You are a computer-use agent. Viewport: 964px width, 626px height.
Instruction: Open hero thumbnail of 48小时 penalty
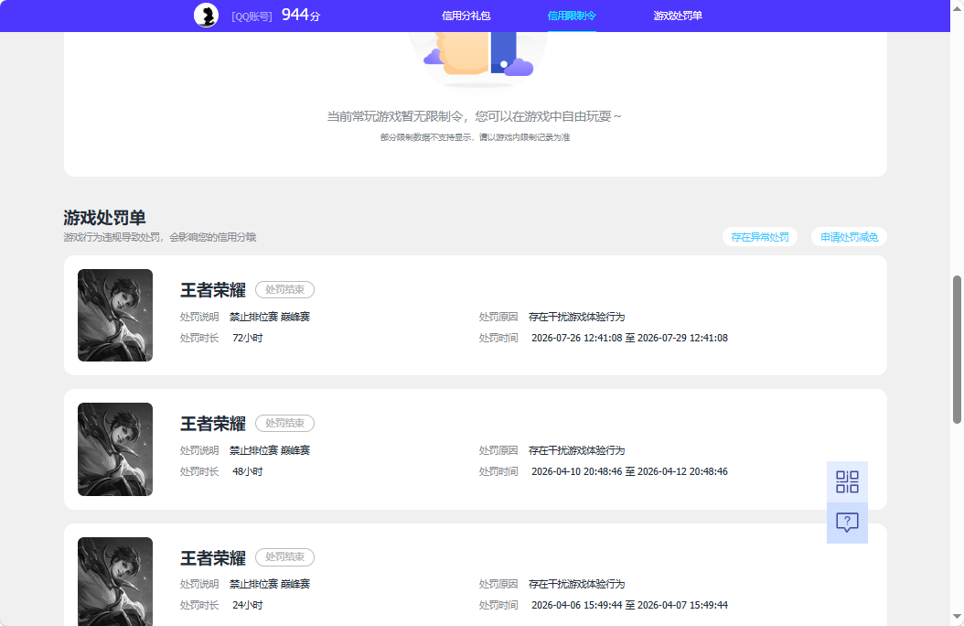click(x=115, y=449)
